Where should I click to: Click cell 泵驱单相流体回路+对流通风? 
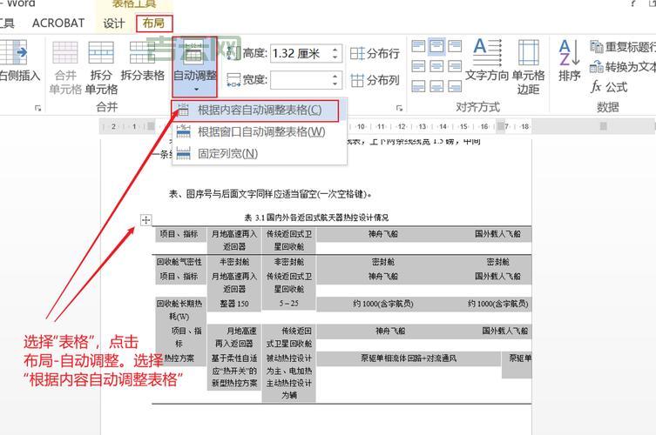click(409, 358)
